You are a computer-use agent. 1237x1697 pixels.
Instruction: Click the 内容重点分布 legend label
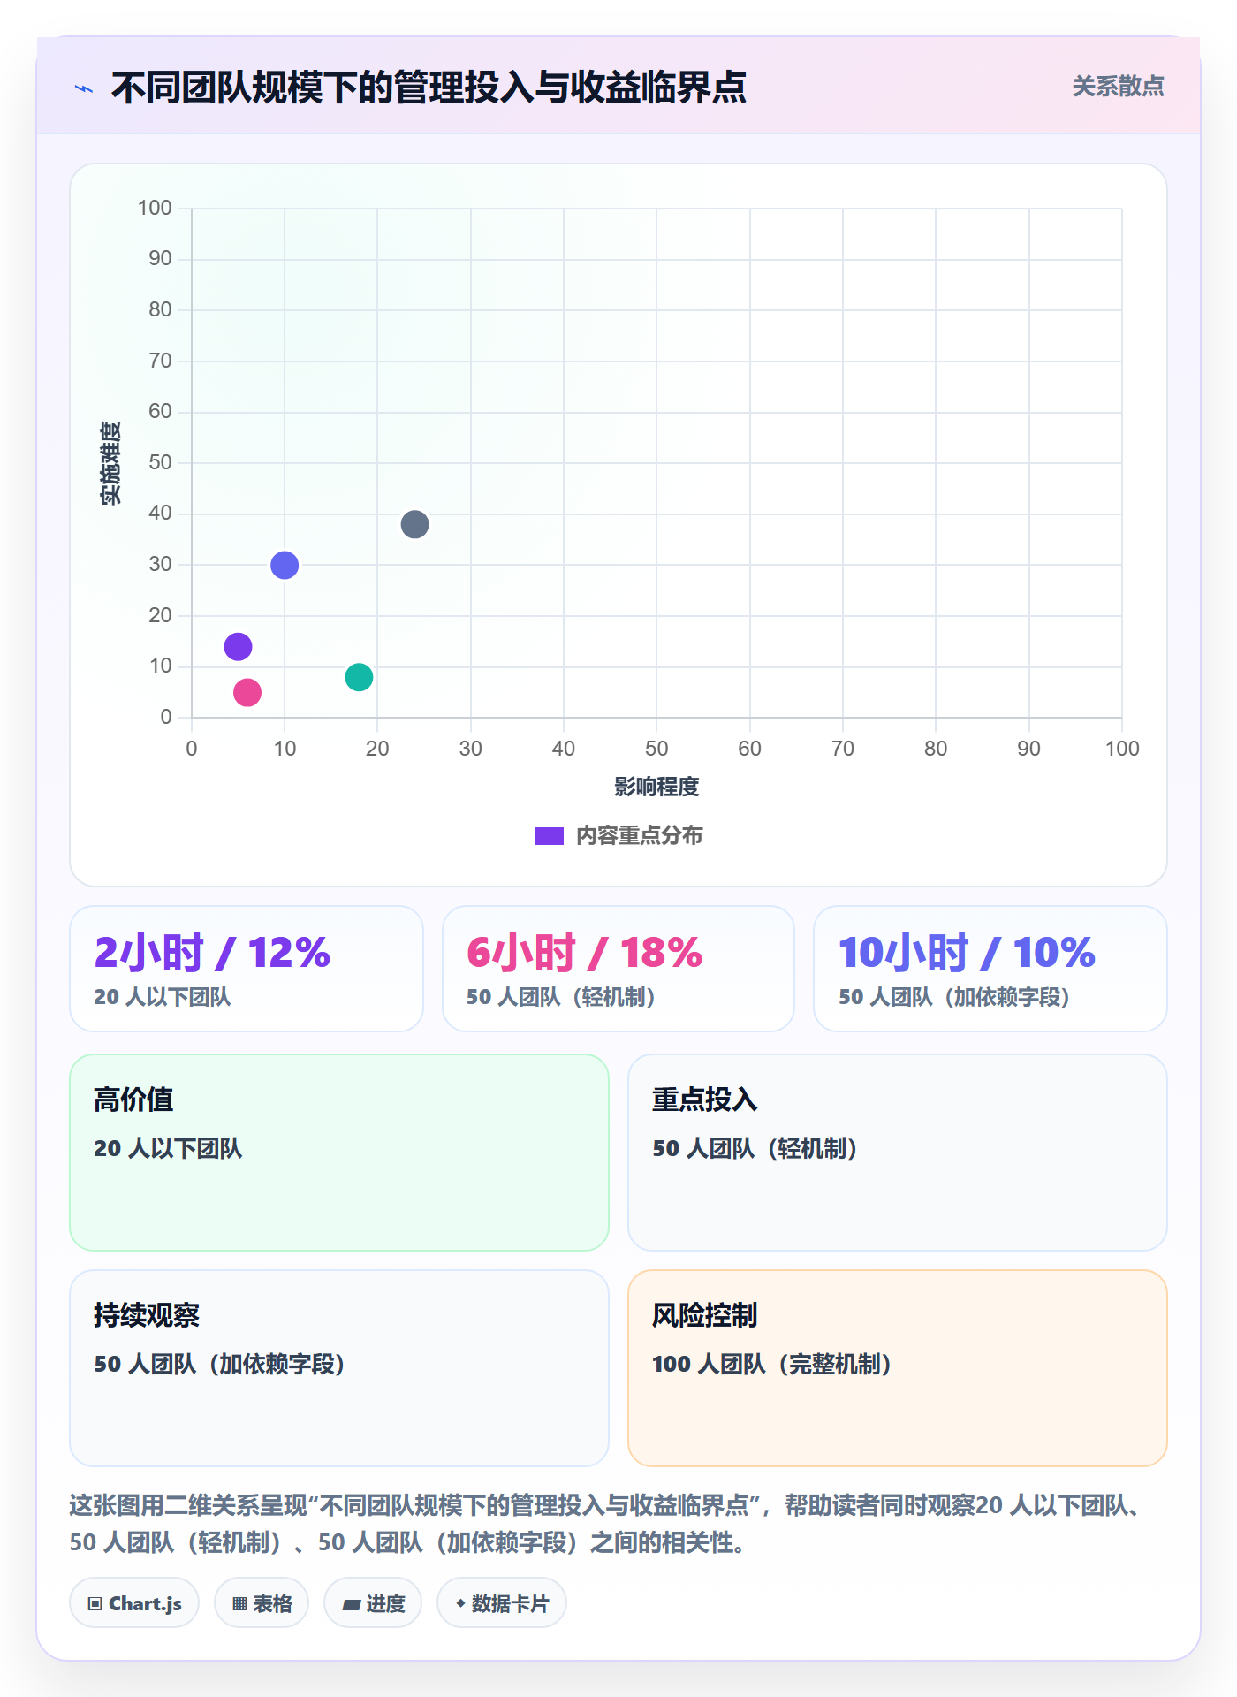639,836
